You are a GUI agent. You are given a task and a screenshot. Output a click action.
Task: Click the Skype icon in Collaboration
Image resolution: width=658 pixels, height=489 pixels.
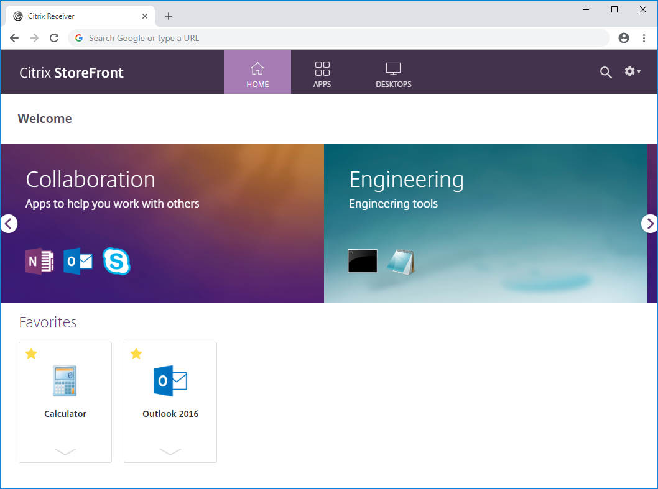pyautogui.click(x=116, y=262)
